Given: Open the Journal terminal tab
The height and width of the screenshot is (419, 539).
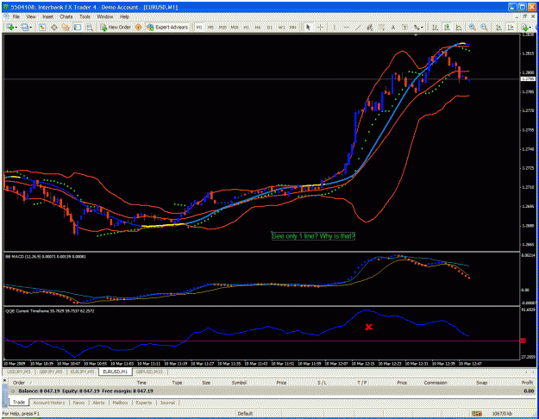Looking at the screenshot, I should [x=167, y=403].
